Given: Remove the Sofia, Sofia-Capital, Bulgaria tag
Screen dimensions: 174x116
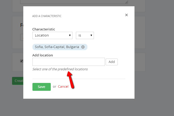Looking at the screenshot, I should coord(83,47).
